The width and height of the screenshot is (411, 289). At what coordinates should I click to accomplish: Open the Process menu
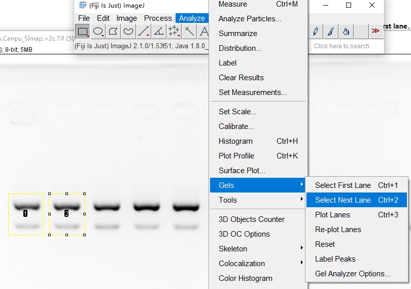pyautogui.click(x=158, y=18)
